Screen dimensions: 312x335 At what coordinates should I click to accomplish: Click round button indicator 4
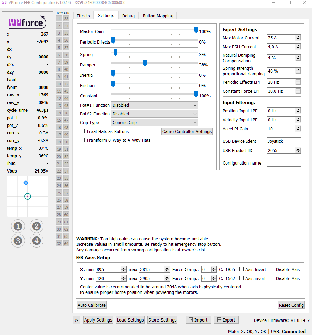pyautogui.click(x=37, y=241)
